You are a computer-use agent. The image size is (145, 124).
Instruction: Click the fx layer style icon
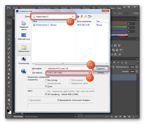click(112, 117)
